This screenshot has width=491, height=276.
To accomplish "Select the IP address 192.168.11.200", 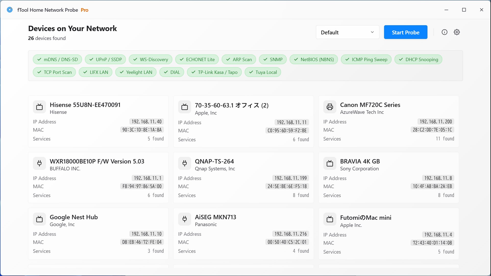I will pos(436,121).
